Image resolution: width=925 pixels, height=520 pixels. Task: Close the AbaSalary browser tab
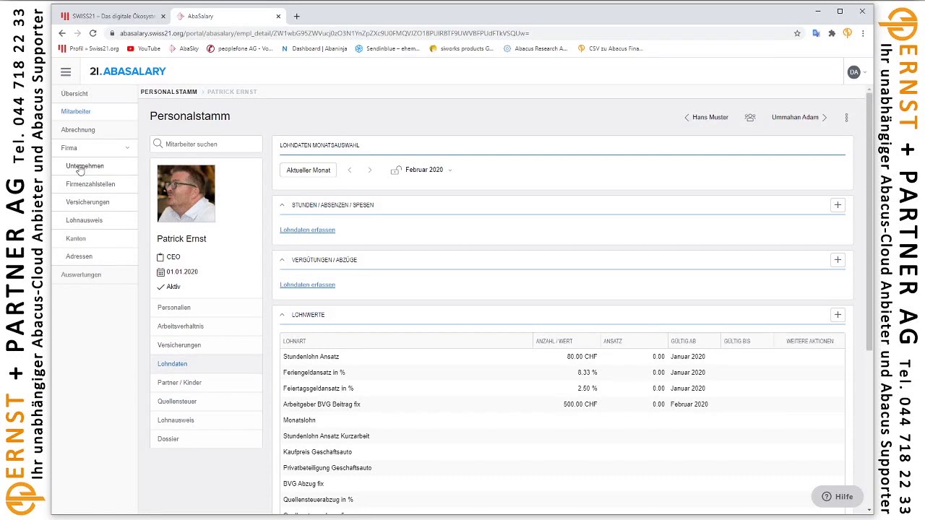pos(278,16)
